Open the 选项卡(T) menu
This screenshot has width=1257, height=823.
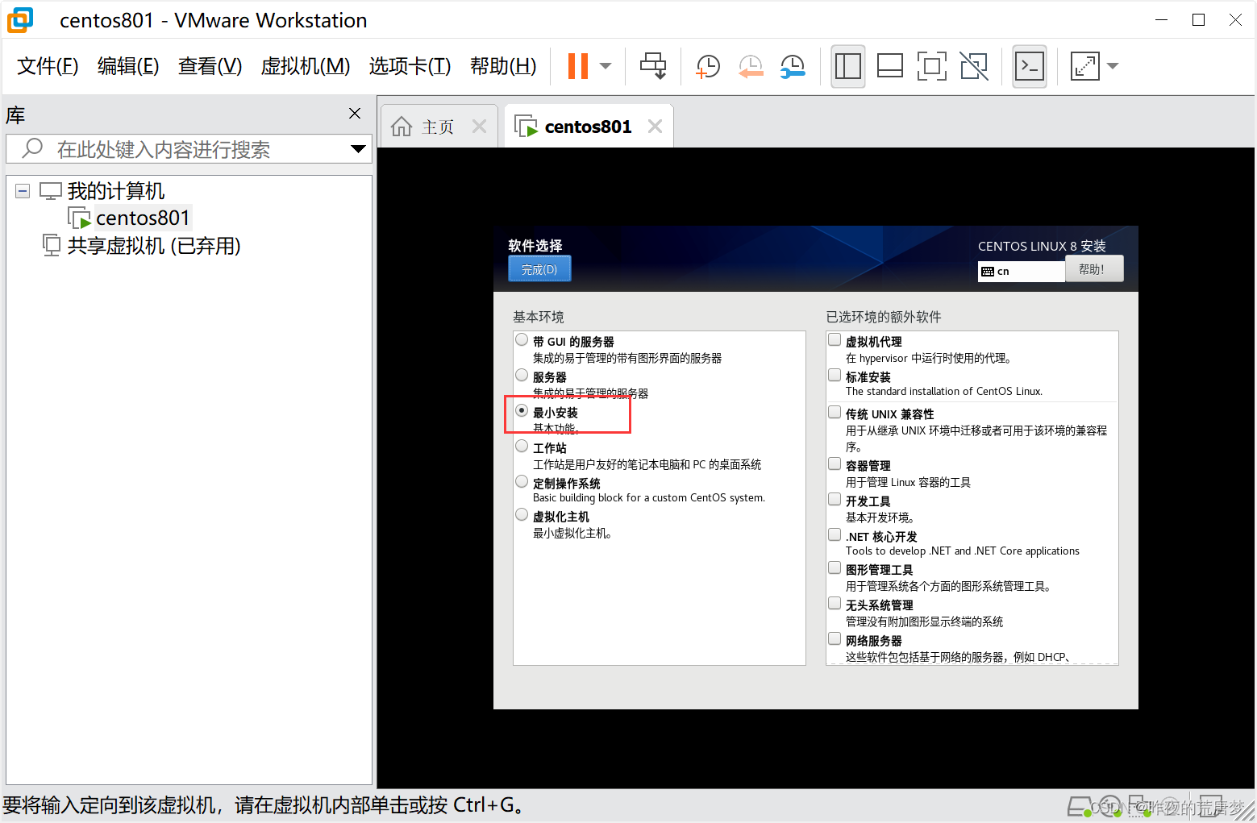coord(410,66)
